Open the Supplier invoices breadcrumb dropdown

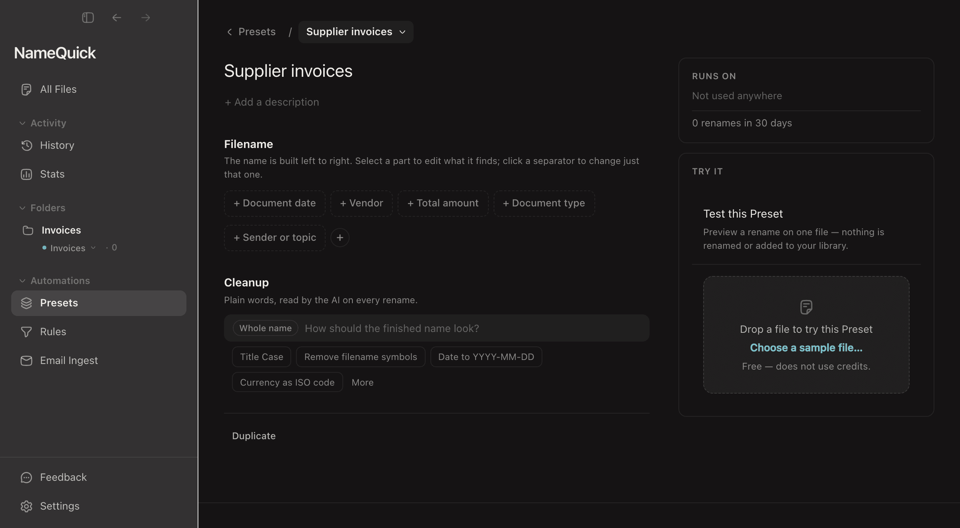click(356, 32)
